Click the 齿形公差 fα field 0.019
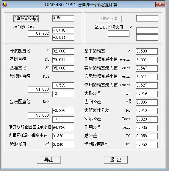The width and height of the screenshot is (169, 171). point(147,94)
